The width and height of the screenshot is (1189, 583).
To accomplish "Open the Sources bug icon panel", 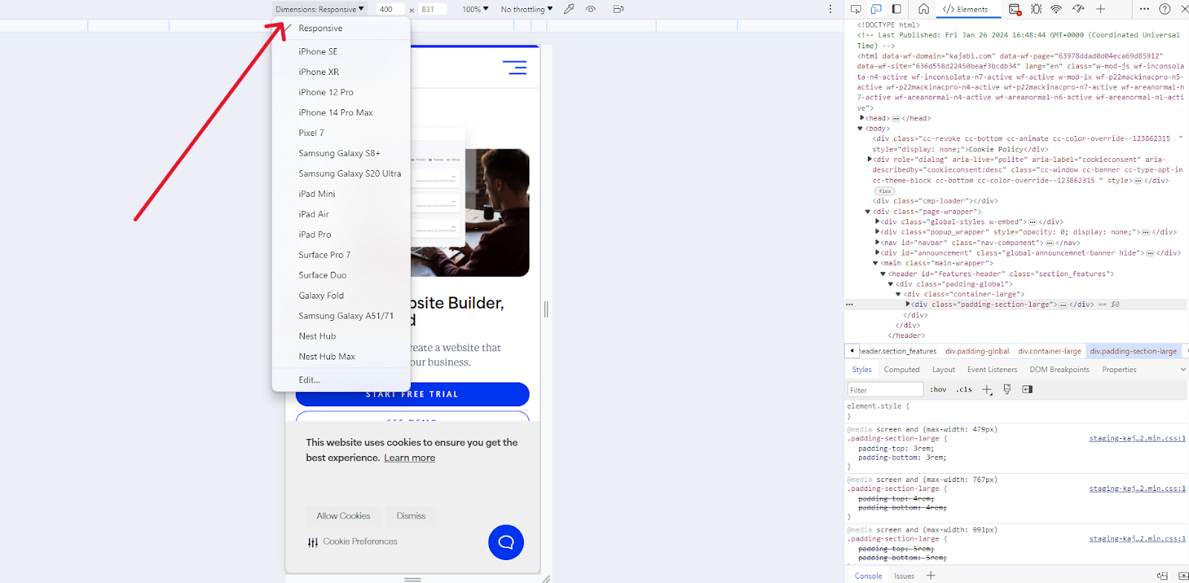I will pyautogui.click(x=1036, y=9).
